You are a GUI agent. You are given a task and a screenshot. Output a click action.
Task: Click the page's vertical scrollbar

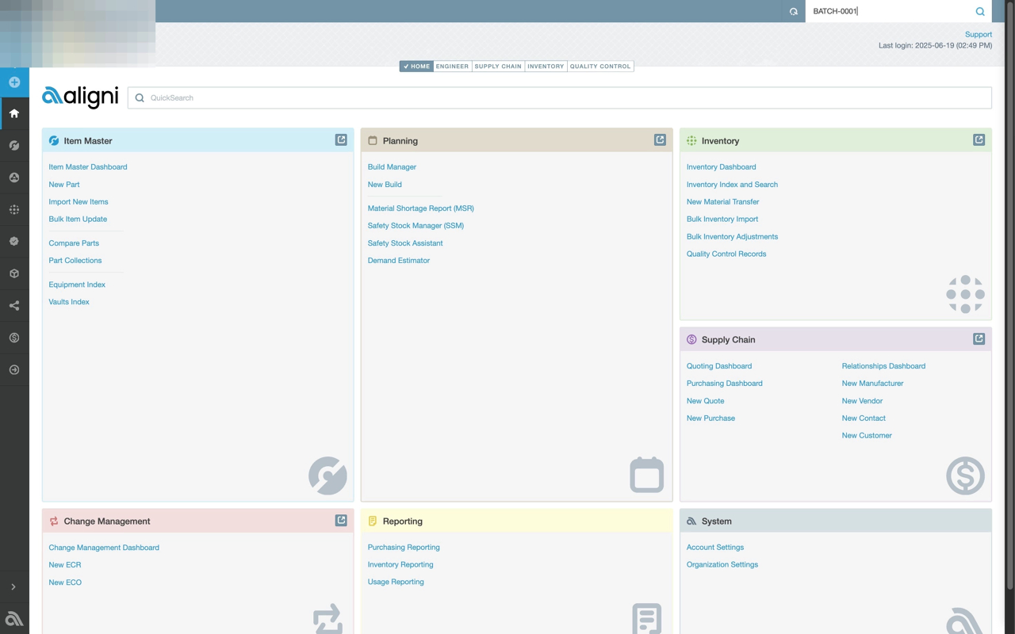point(1009,317)
